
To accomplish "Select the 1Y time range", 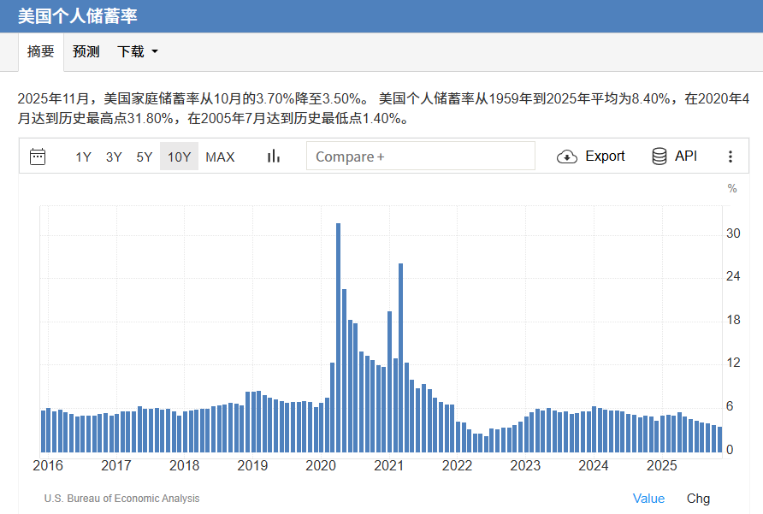I will (83, 157).
